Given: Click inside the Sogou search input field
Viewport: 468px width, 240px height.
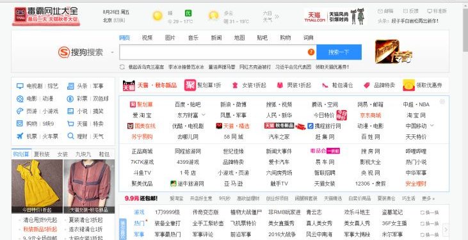Looking at the screenshot, I should tap(214, 52).
